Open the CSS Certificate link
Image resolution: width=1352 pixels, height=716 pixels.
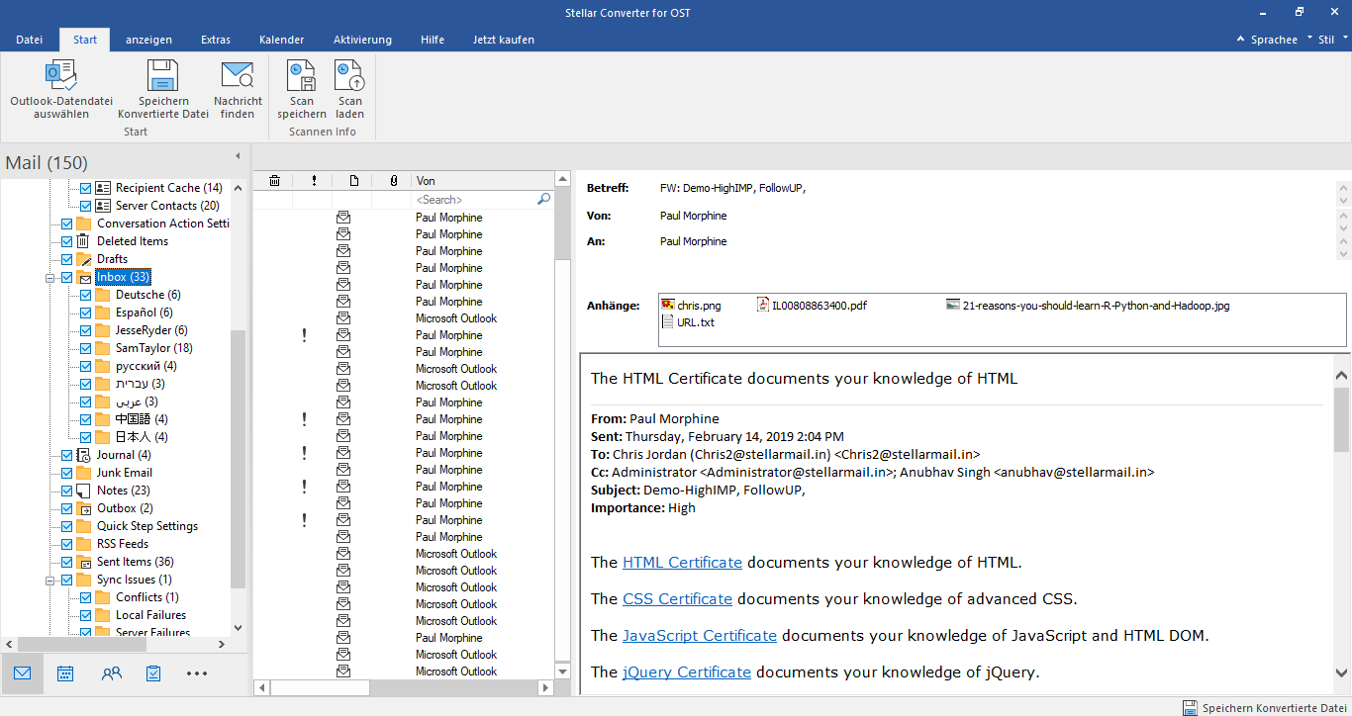pos(677,598)
